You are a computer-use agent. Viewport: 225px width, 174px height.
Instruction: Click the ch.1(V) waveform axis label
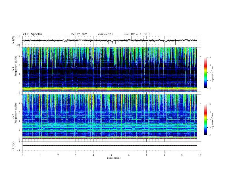(14, 40)
